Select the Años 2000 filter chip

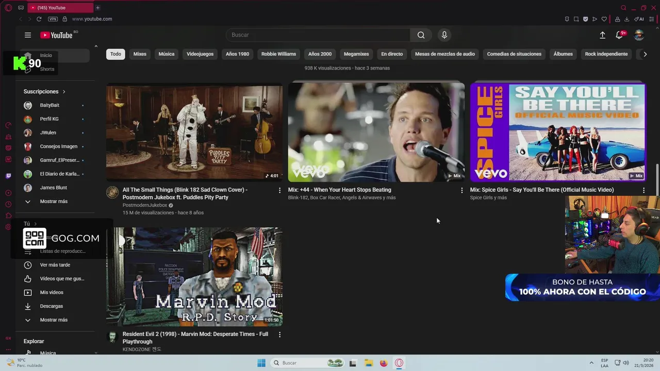click(320, 54)
